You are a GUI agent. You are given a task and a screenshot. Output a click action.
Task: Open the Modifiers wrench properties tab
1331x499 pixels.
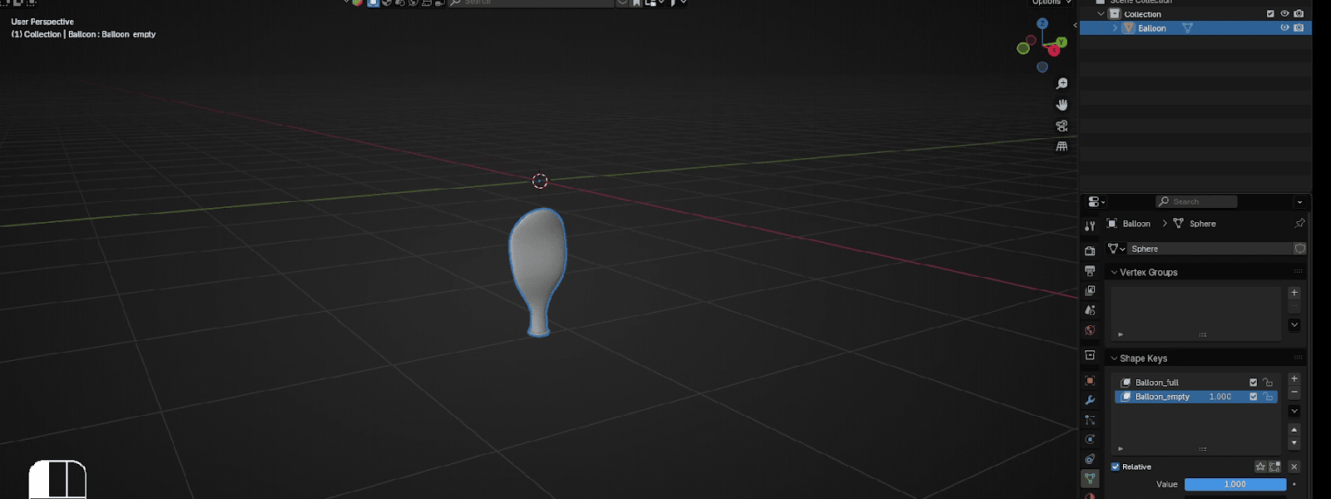pos(1090,400)
